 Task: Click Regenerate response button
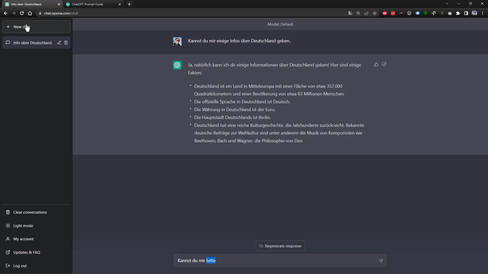coord(280,246)
